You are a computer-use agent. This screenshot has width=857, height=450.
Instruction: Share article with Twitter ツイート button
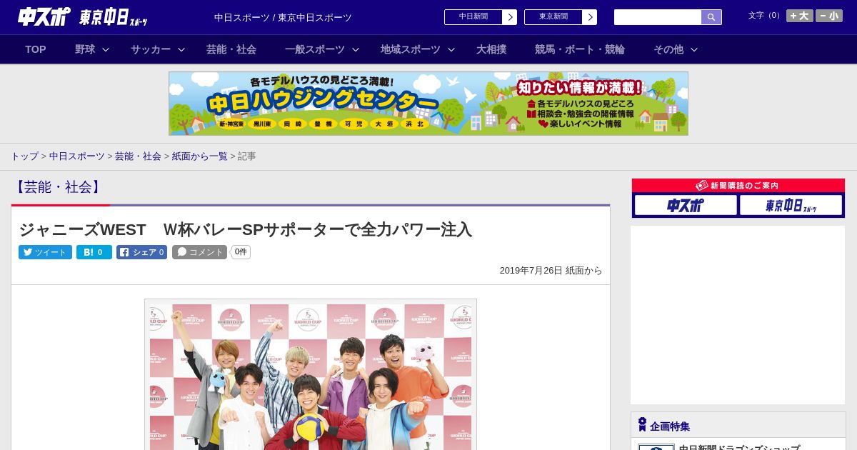point(45,252)
